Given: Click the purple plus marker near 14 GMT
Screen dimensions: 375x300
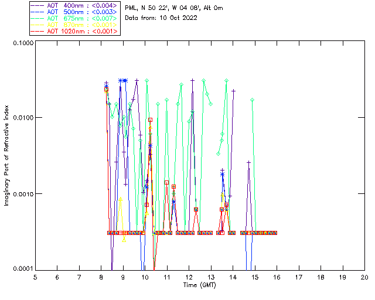Looking at the screenshot, I should point(233,91).
